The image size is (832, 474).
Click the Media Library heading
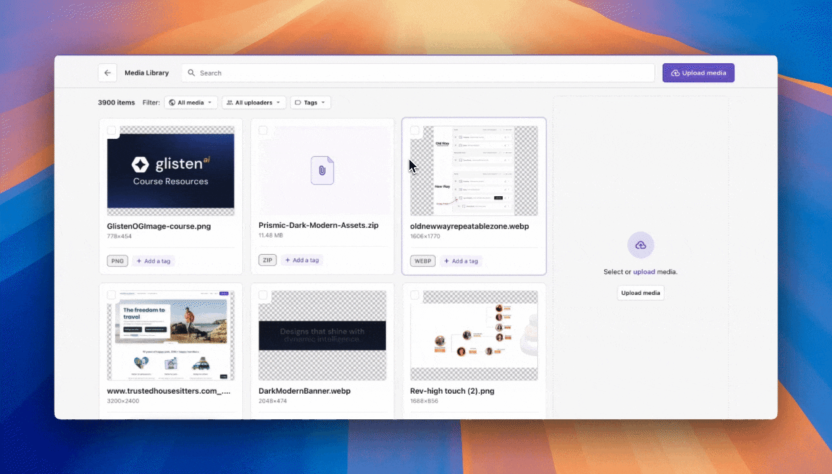tap(146, 72)
